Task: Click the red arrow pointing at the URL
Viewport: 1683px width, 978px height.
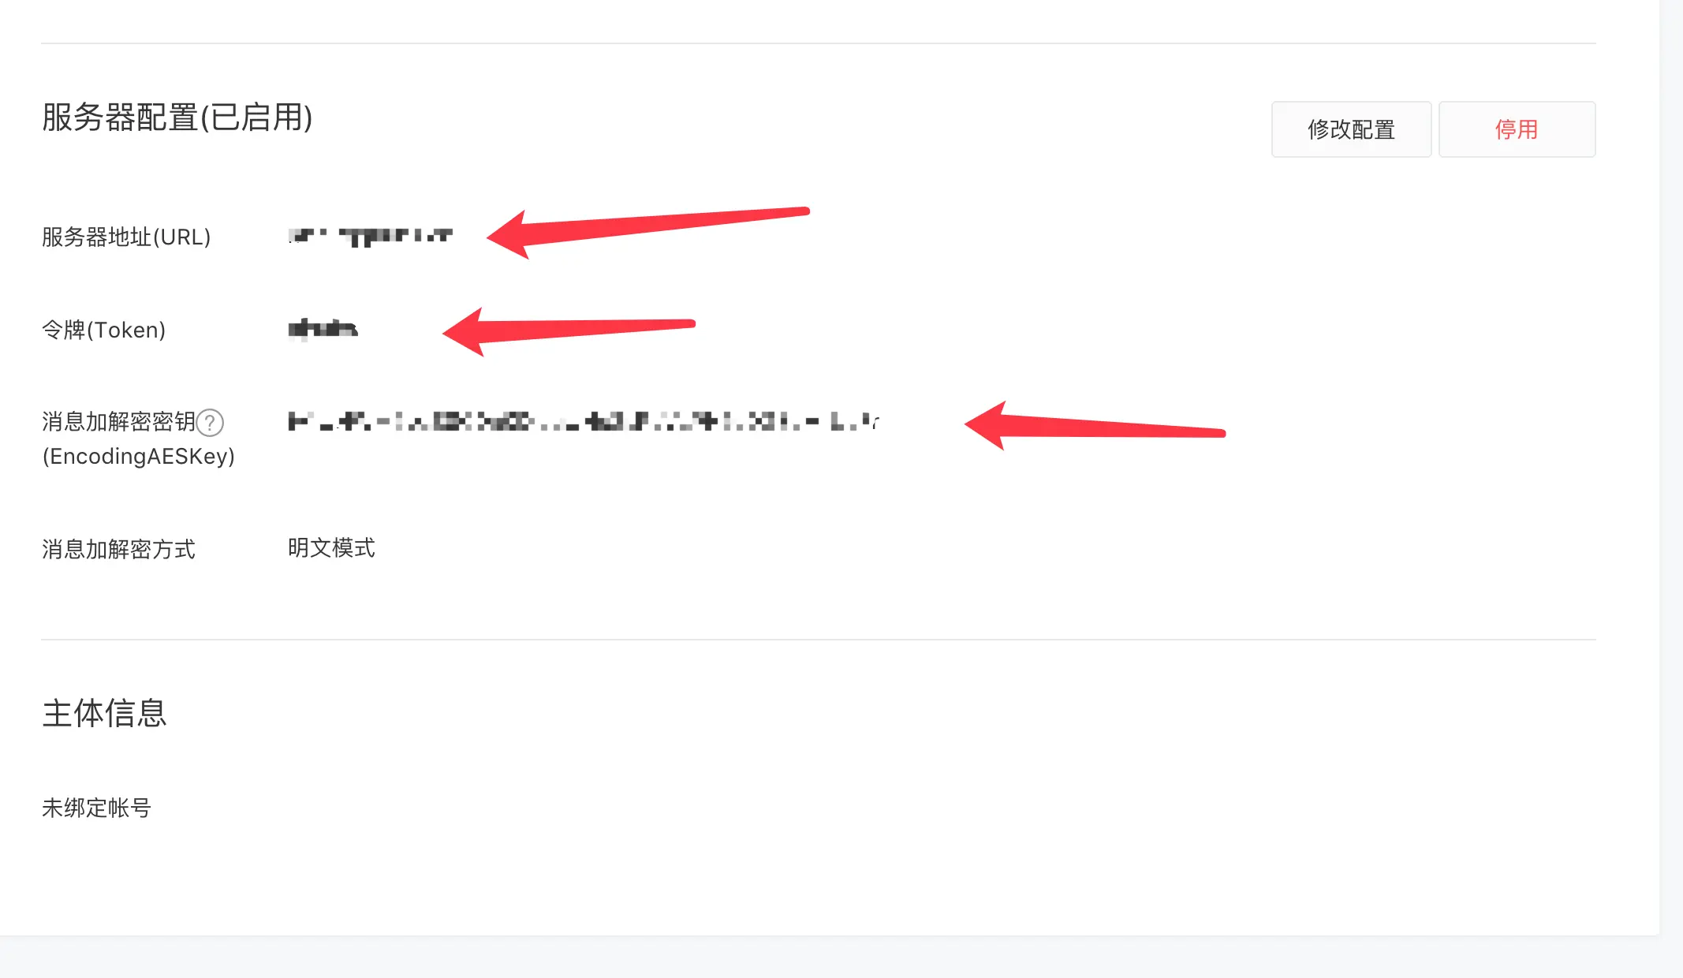Action: (648, 232)
